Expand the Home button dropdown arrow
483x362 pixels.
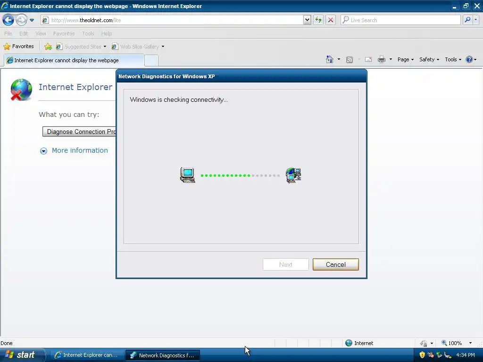pyautogui.click(x=339, y=59)
